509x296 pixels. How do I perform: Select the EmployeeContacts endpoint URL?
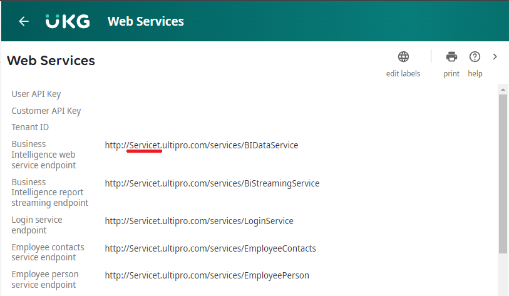210,248
